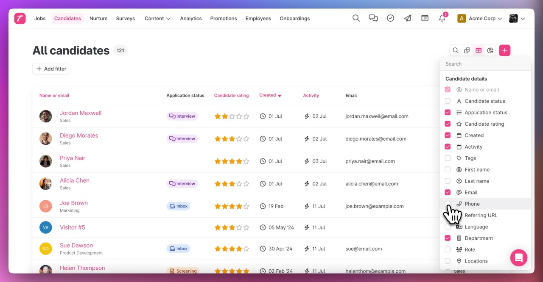Click the paper plane send icon
This screenshot has height=282, width=543.
pyautogui.click(x=408, y=18)
